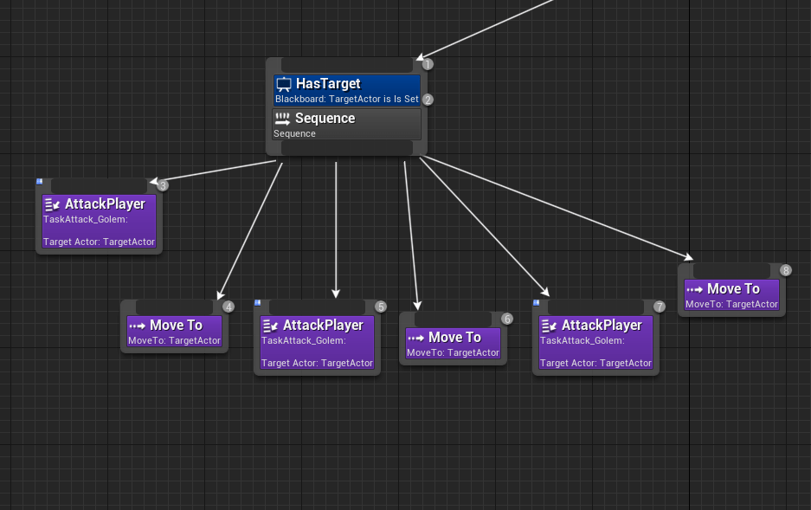Click the blueprint badge on AttackPlayer node 7
811x510 pixels.
point(537,303)
